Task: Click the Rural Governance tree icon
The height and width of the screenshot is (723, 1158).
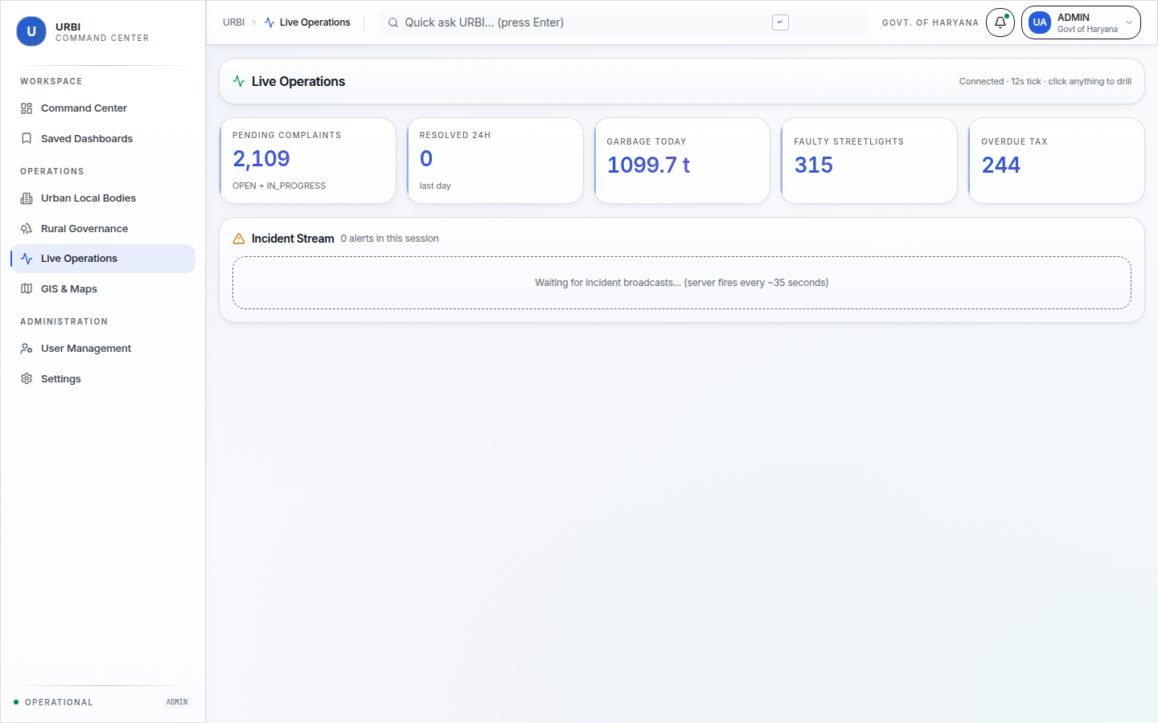Action: click(x=27, y=229)
